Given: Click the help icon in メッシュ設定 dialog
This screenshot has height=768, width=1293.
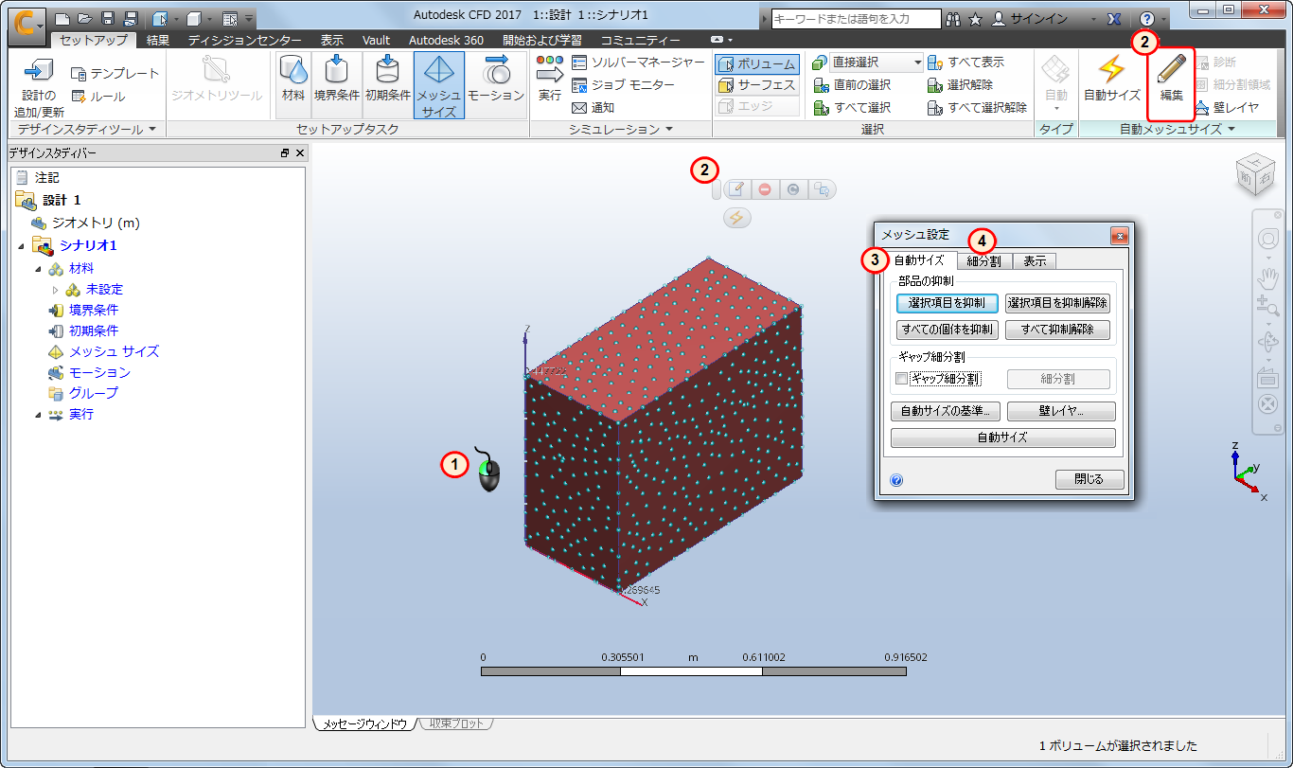Looking at the screenshot, I should coord(897,480).
